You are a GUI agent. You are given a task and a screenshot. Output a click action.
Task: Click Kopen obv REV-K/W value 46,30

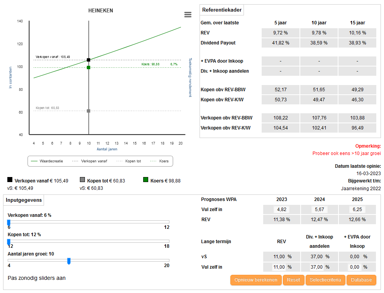(357, 100)
